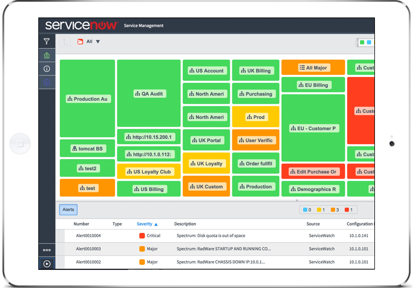Open the red Edit Purchase Or tile
The image size is (416, 288).
pos(313,172)
